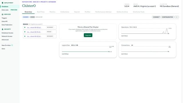Switch to the Cmd Line Tools tab
The image size is (183, 103).
139,12
